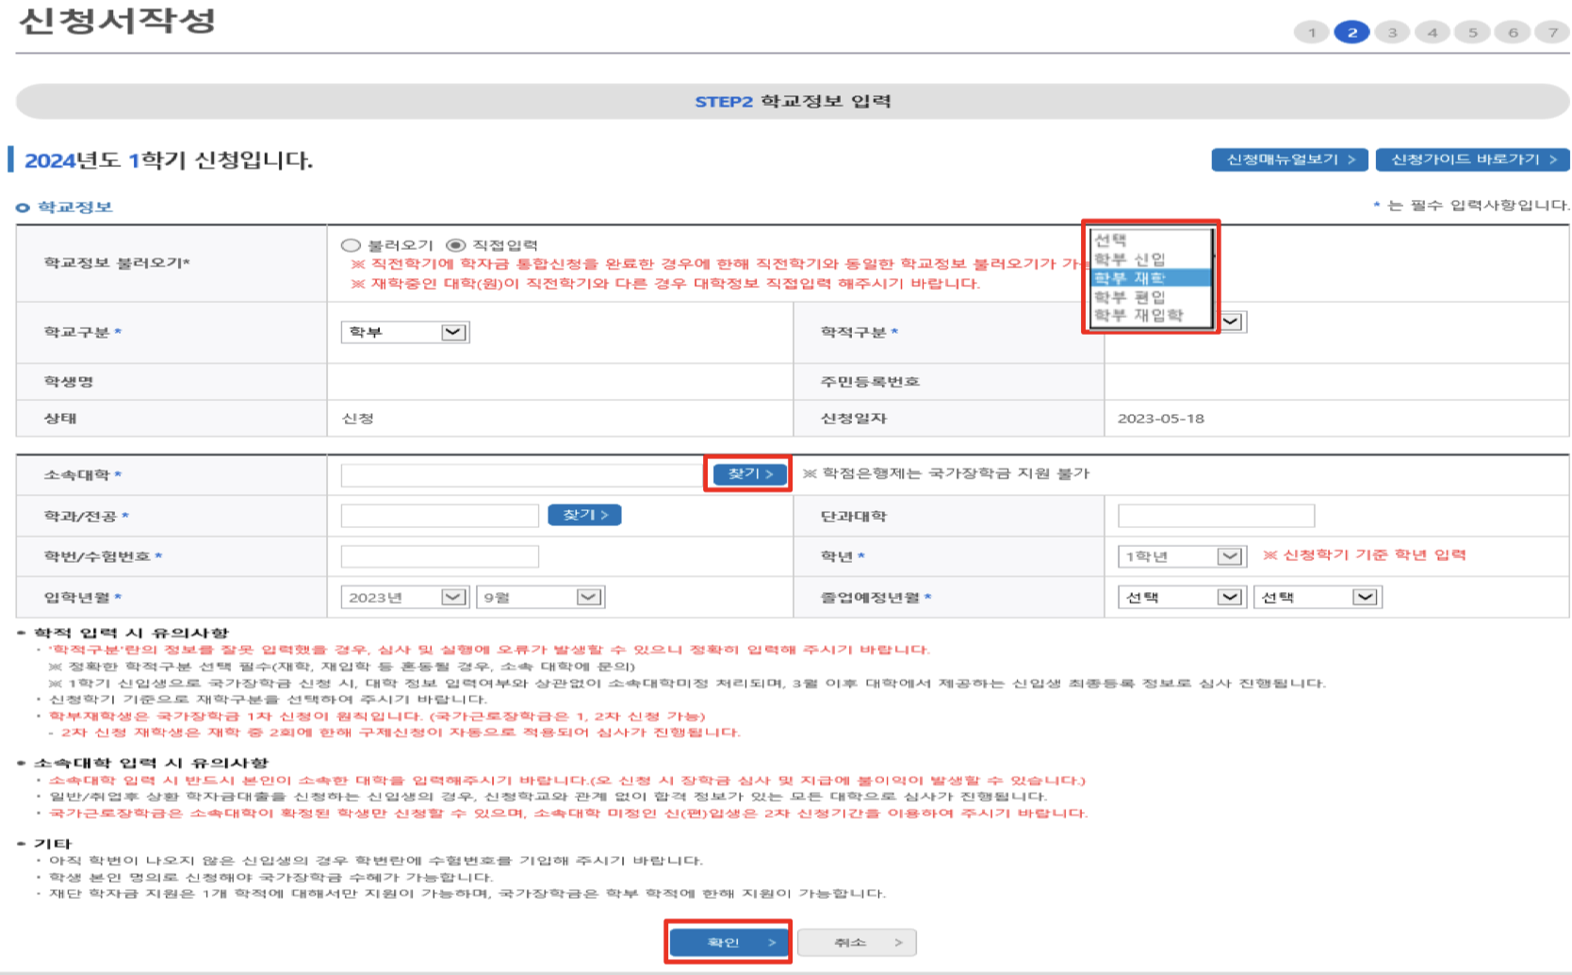Click the 확인 button at bottom
Image resolution: width=1572 pixels, height=975 pixels.
point(728,941)
